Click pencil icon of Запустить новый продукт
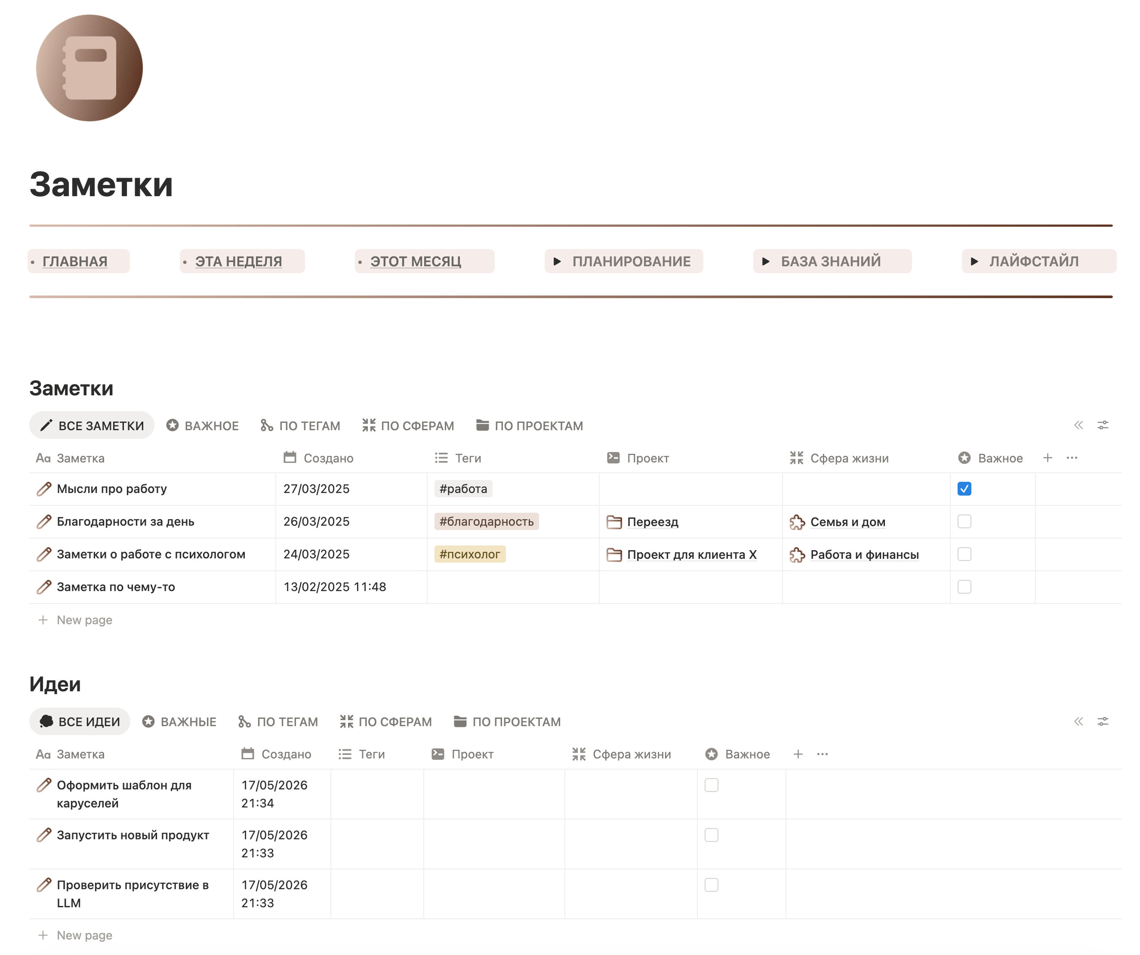Viewport: 1140px width, 955px height. tap(44, 835)
